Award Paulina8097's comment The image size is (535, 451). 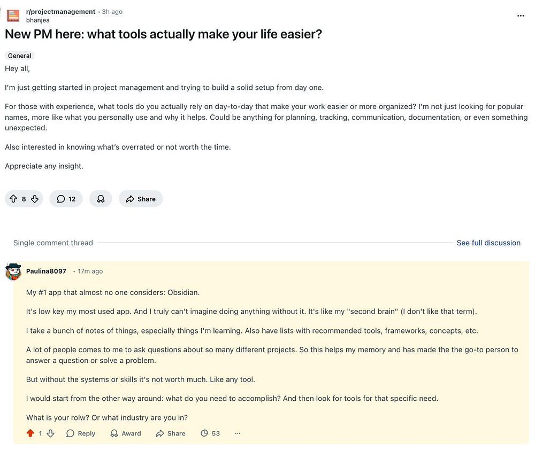(x=126, y=433)
